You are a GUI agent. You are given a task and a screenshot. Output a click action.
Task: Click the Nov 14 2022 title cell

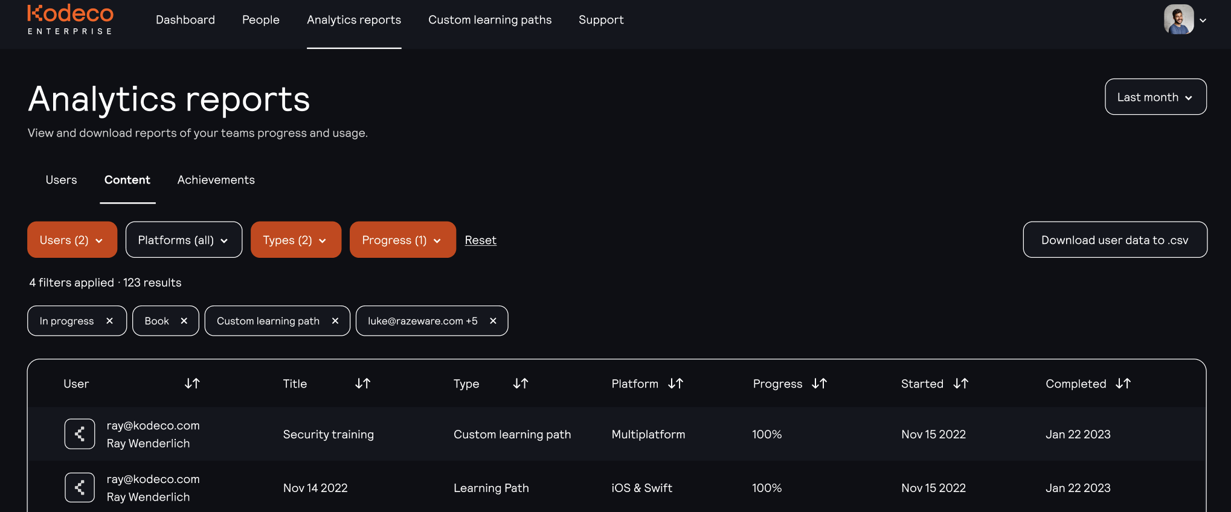point(315,488)
